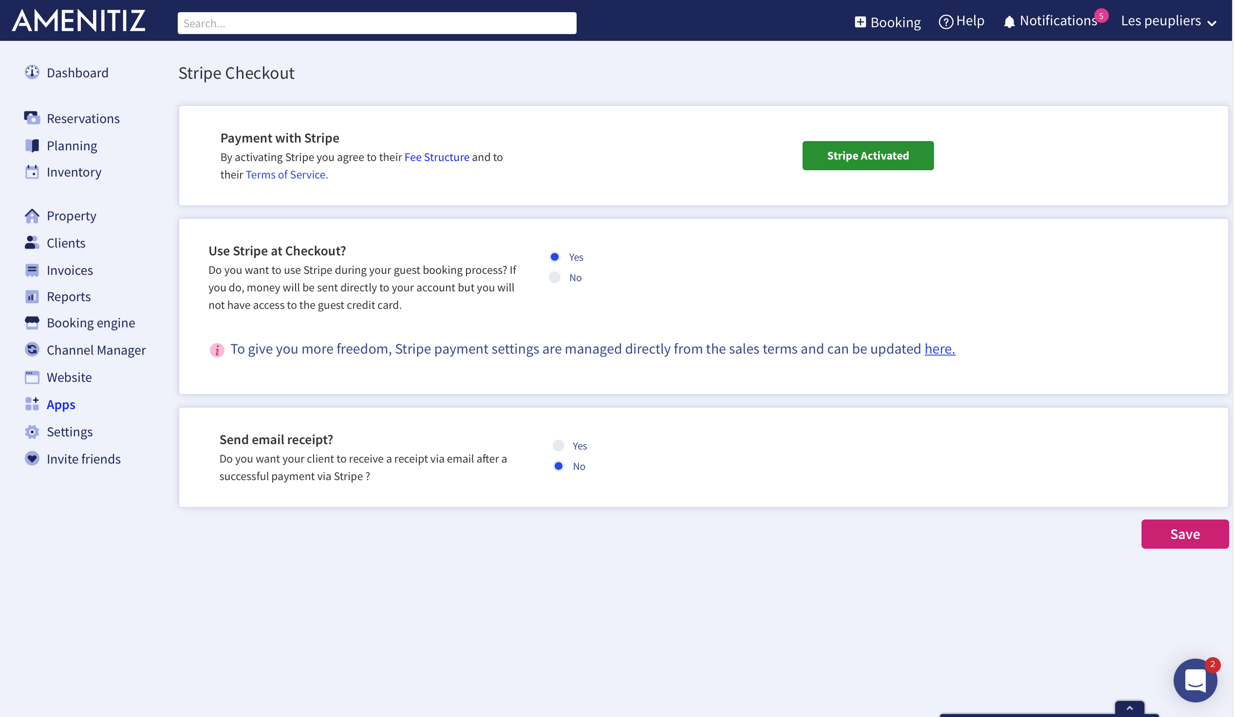Open the Clients menu item
This screenshot has height=717, width=1235.
tap(66, 243)
